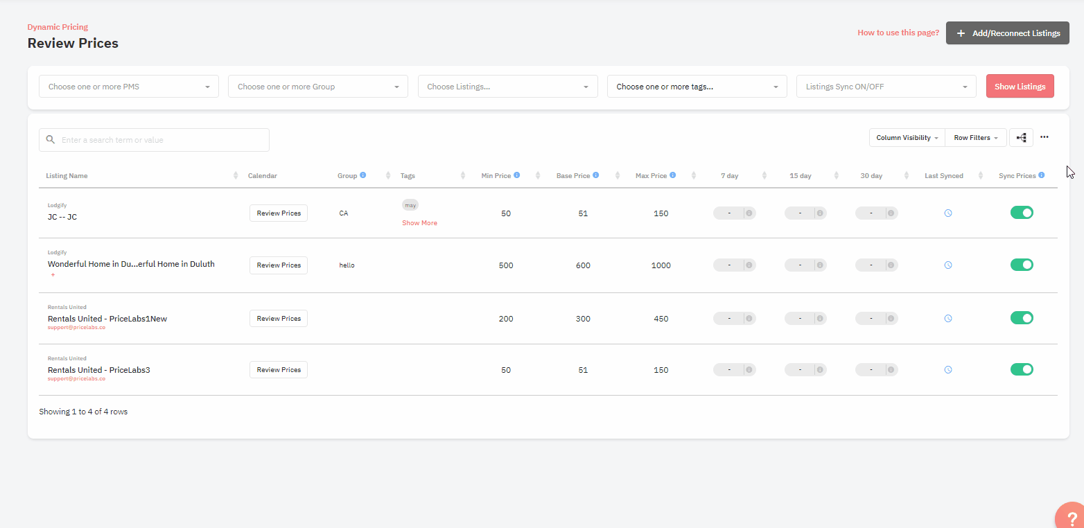The width and height of the screenshot is (1084, 528).
Task: Click the hierarchy tree icon beside Row Filters
Action: (x=1021, y=138)
